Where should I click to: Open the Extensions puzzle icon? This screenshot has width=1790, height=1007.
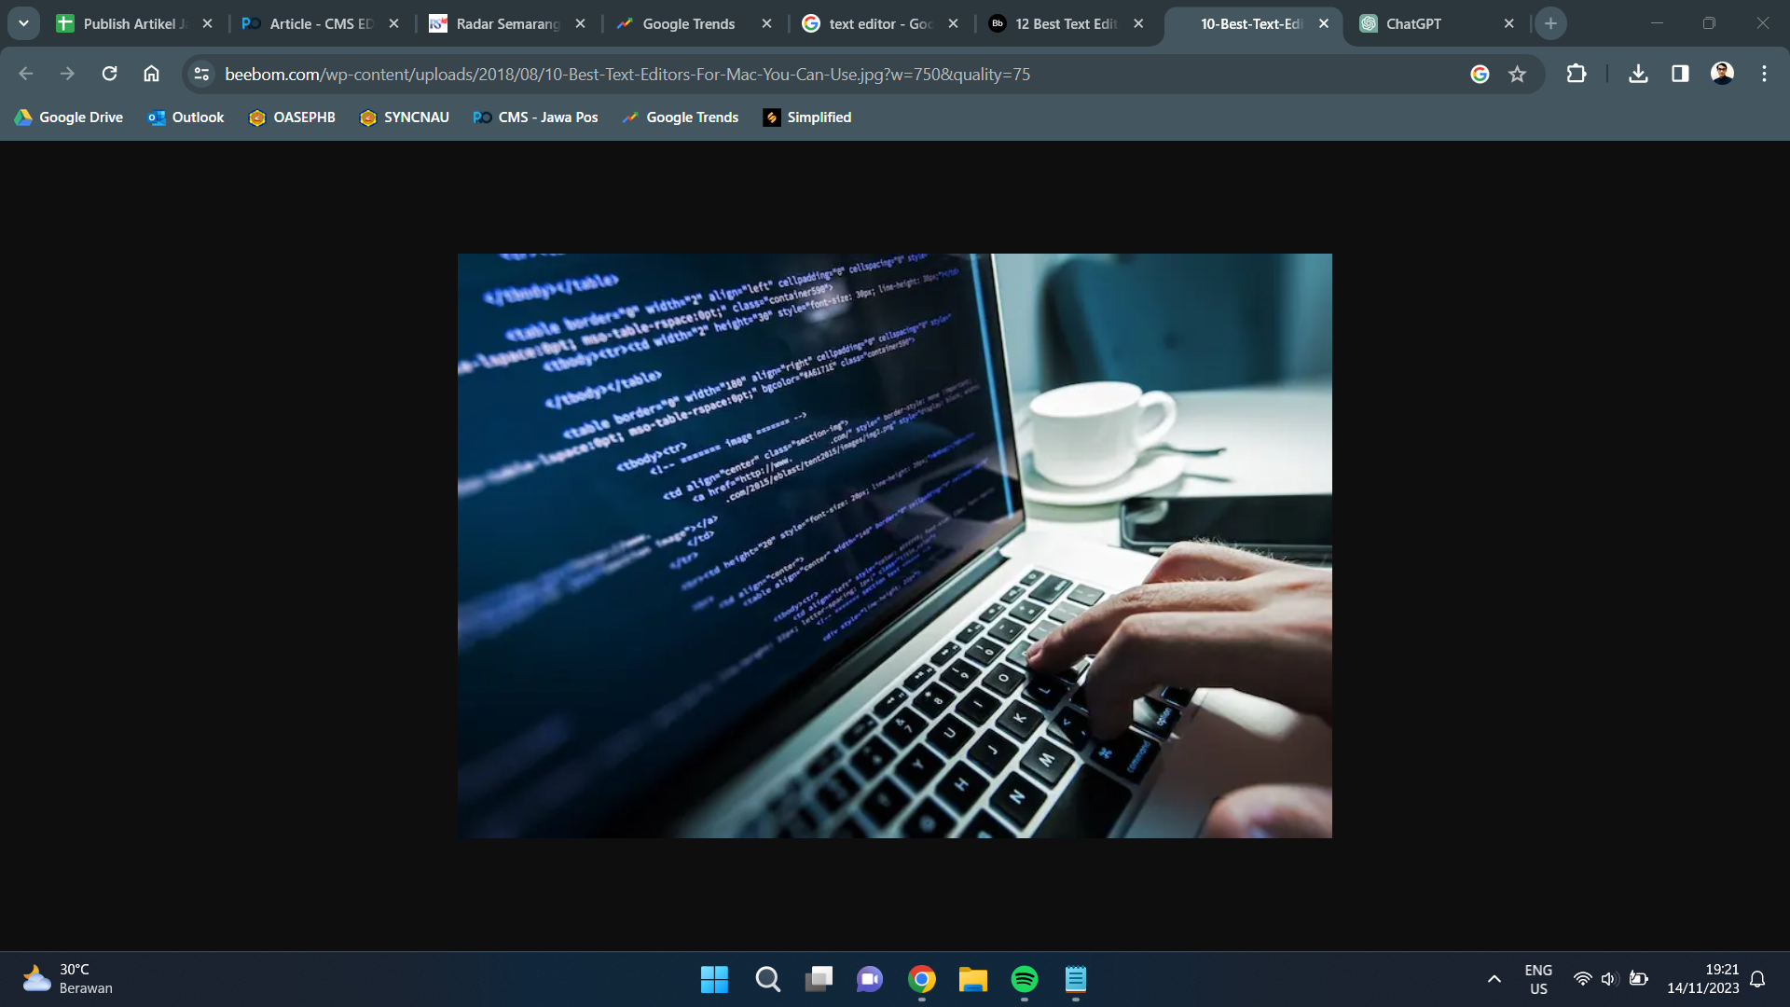click(1577, 74)
